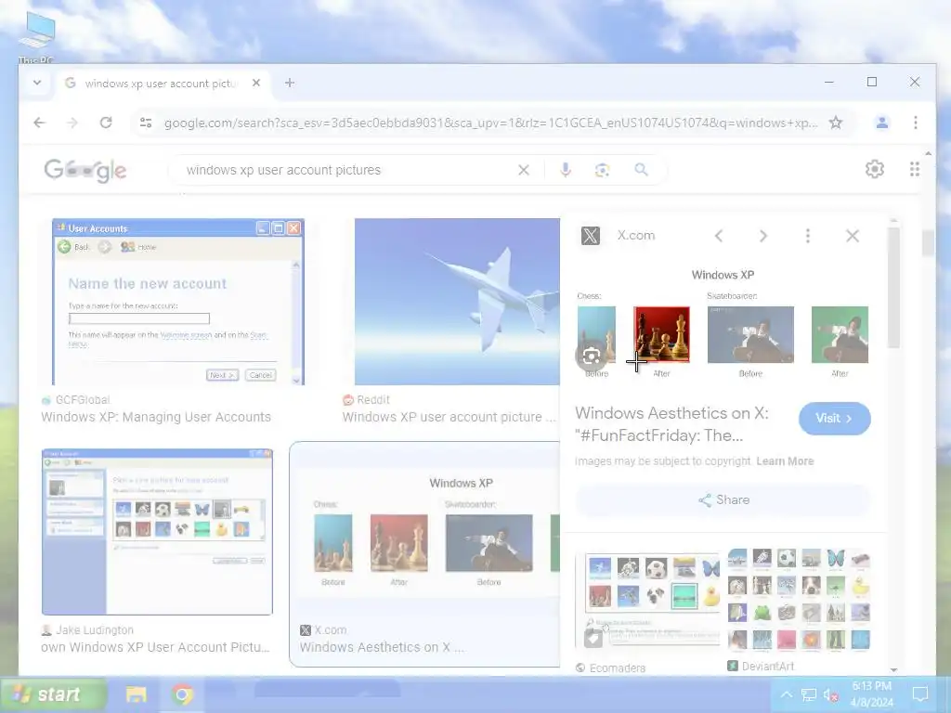
Task: Select the This PC desktop icon
Action: point(36,36)
